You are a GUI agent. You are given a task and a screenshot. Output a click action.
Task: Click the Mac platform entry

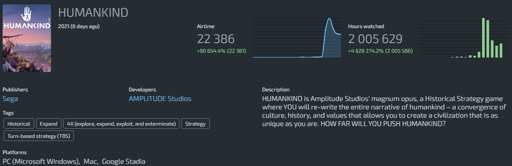point(91,162)
